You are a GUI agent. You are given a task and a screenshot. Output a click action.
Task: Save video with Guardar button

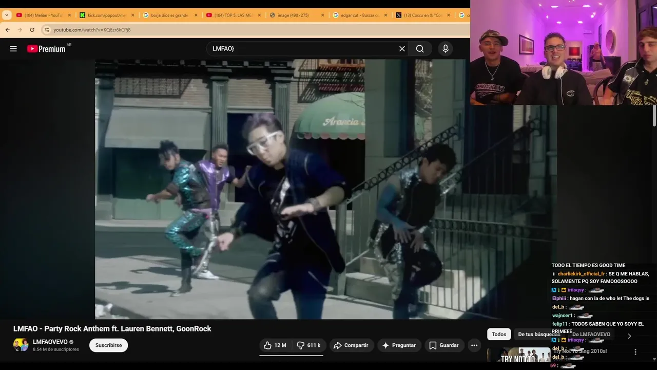[x=444, y=345]
